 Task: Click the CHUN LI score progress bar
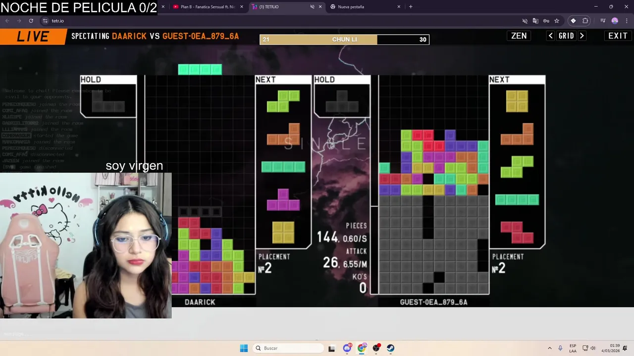point(344,40)
